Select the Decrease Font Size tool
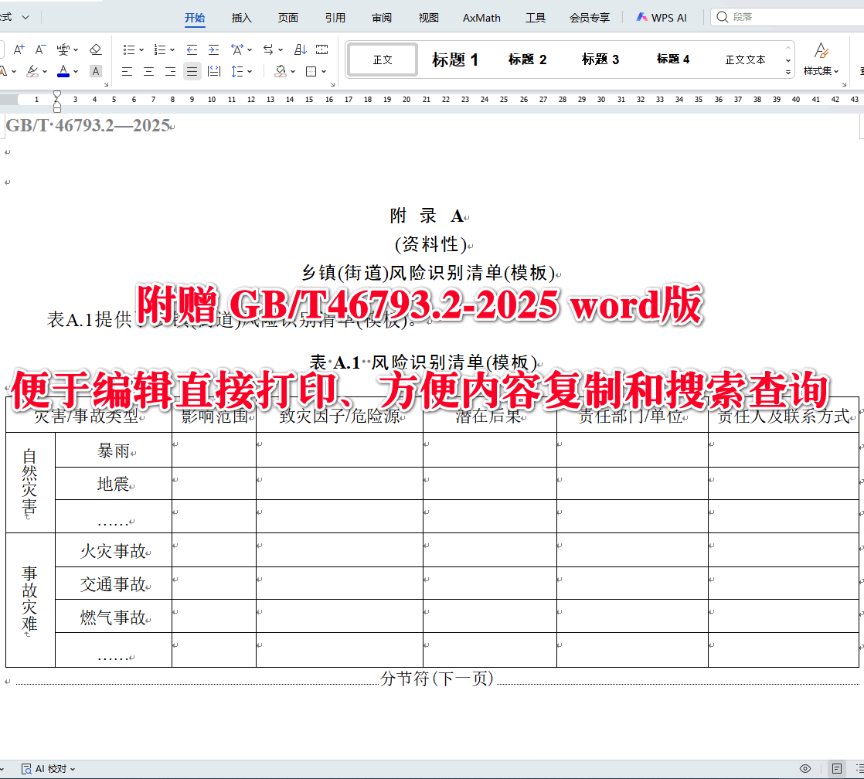Viewport: 864px width, 779px height. point(40,49)
